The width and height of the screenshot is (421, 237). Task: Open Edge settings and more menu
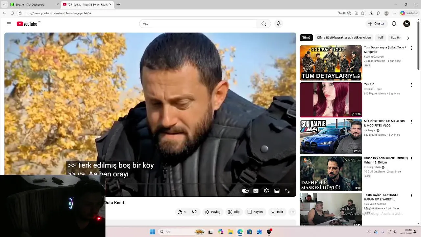394,13
